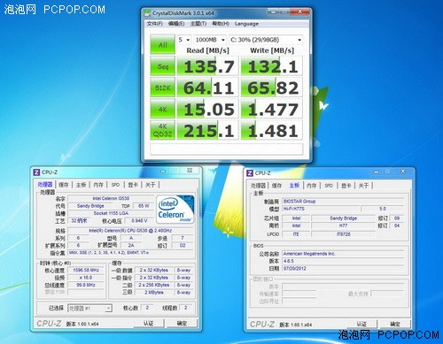Select SPD tab in right CPU-Z window
The image size is (443, 344).
pos(329,186)
